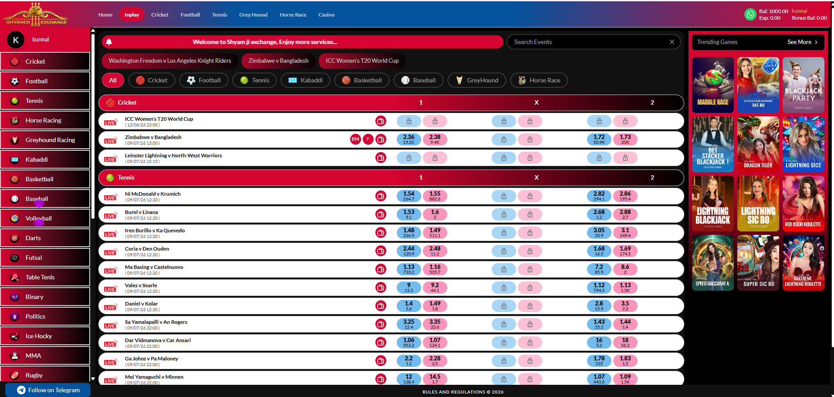This screenshot has height=397, width=834.
Task: Open live TV icon for Vales v Searle
Action: [x=381, y=288]
